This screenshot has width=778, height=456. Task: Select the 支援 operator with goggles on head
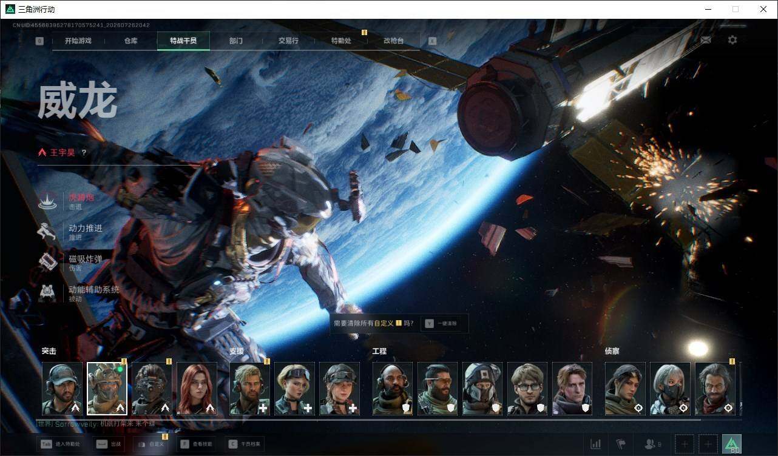tap(295, 389)
